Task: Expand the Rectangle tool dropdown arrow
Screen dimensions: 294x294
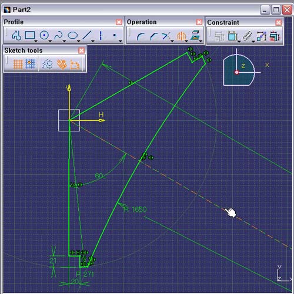Action: pos(36,41)
